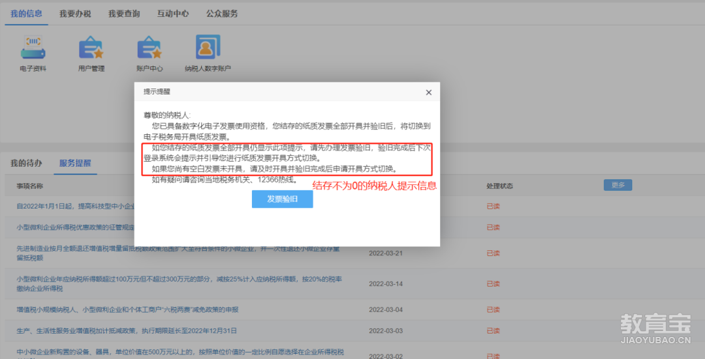This screenshot has width=705, height=359.
Task: Click the 更多 button
Action: point(618,185)
